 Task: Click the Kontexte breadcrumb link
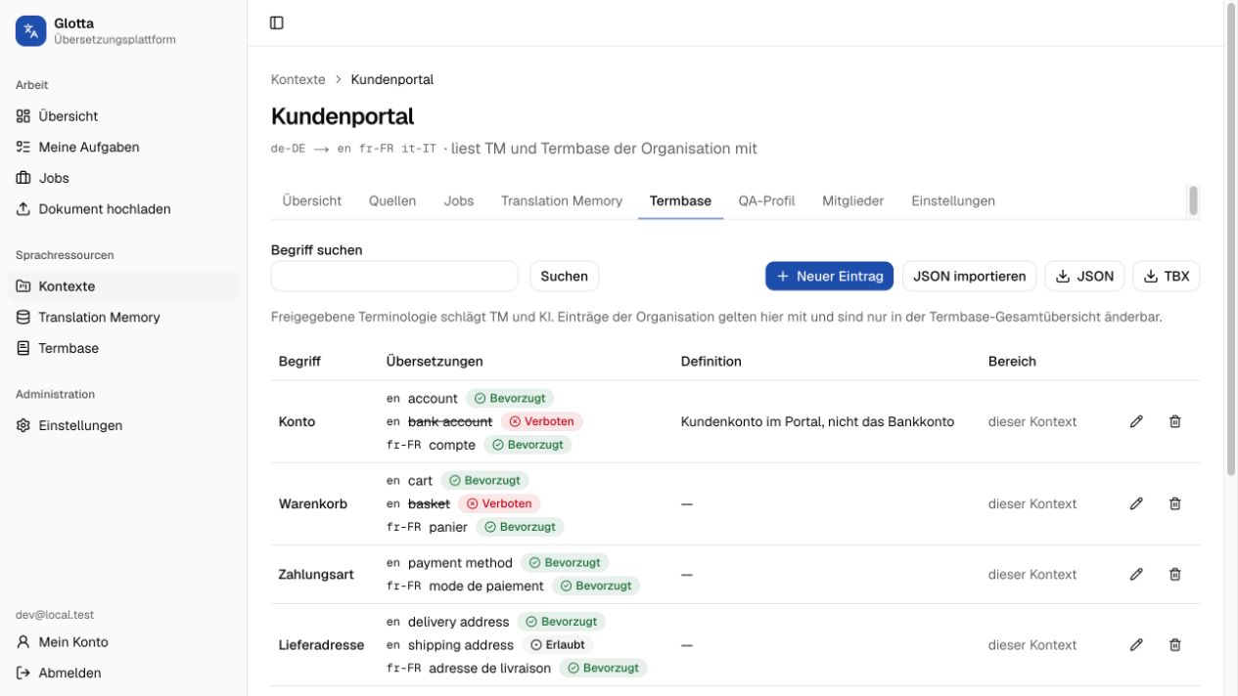tap(298, 79)
